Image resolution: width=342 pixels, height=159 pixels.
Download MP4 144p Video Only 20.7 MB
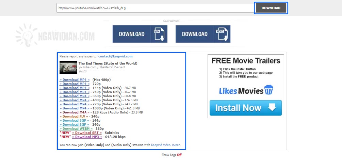point(75,88)
